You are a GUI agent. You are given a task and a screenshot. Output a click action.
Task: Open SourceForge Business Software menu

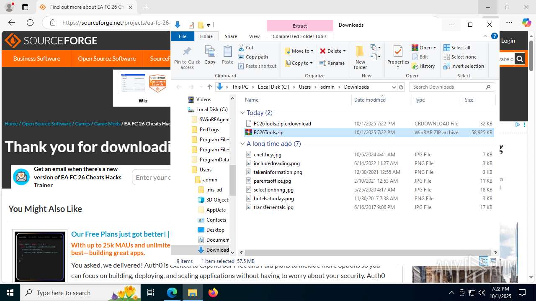37,59
